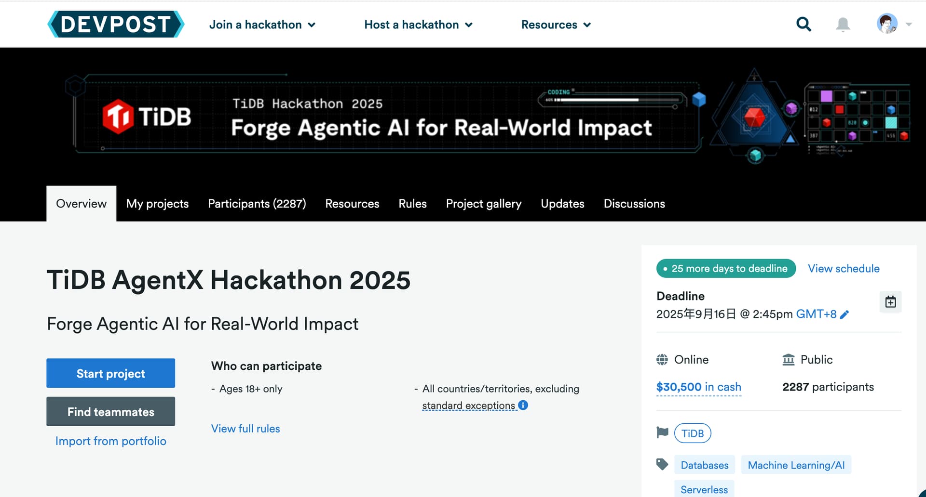
Task: Click the globe icon next to Online
Action: tap(662, 360)
